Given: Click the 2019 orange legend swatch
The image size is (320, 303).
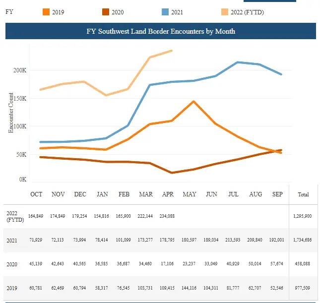Looking at the screenshot, I should [x=45, y=12].
